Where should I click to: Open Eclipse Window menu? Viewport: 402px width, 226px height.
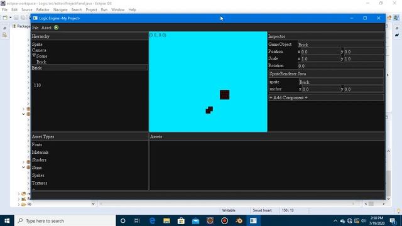[117, 10]
